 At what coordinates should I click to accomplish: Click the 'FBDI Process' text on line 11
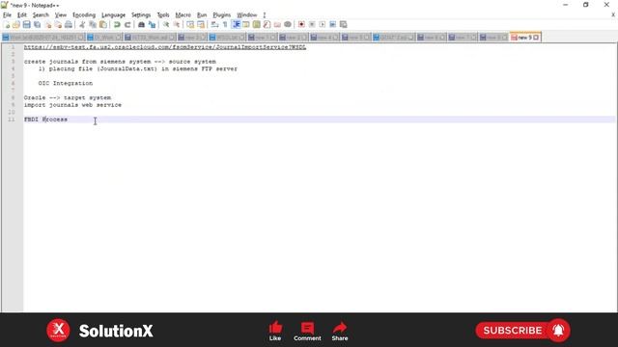pyautogui.click(x=45, y=120)
